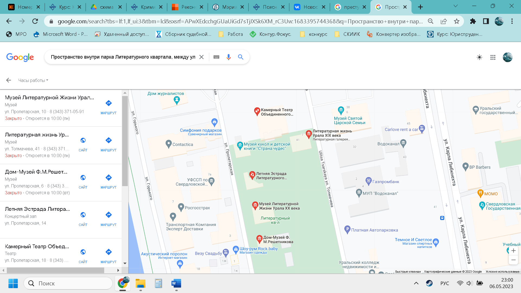Show hidden tray icons chevron

point(416,283)
